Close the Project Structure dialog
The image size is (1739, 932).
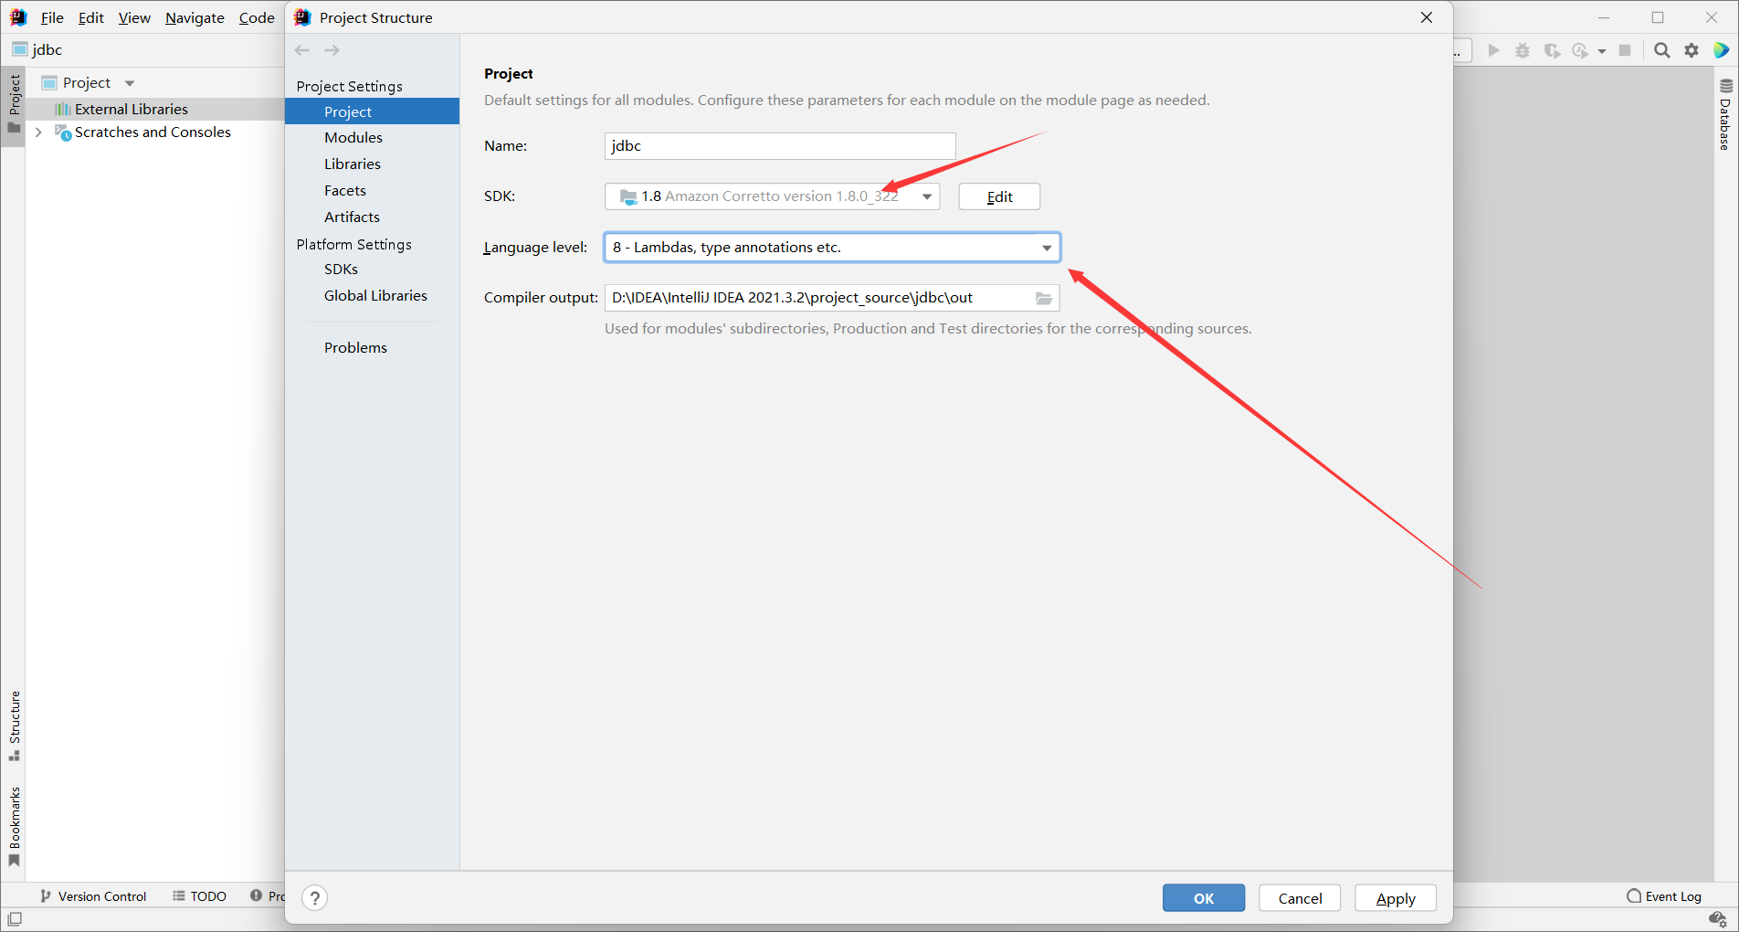click(x=1427, y=17)
